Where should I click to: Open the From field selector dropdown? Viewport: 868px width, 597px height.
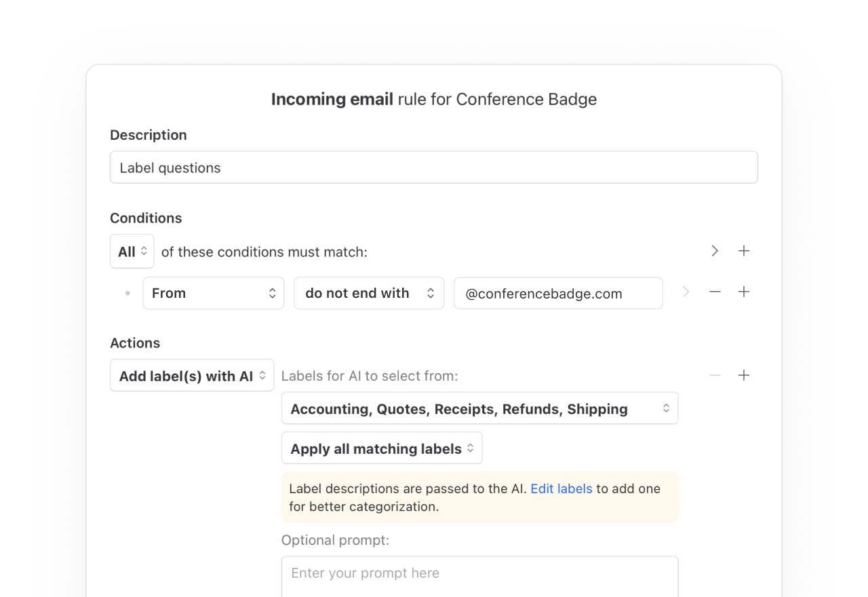pos(213,293)
